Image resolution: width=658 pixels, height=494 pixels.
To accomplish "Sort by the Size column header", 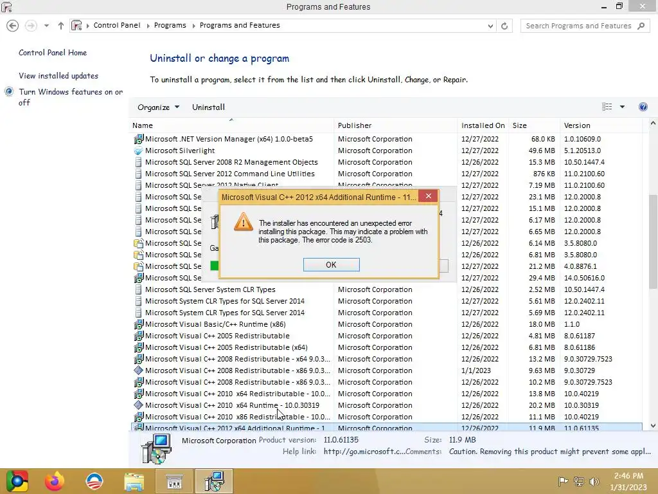I will click(534, 125).
